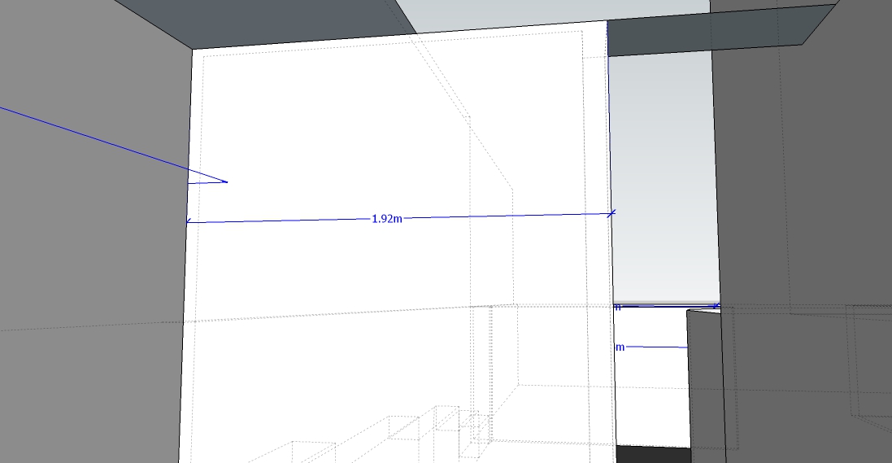Viewport: 892px width, 463px height.
Task: Select the upper partial dimension label at the opening's bottom
Action: click(617, 308)
